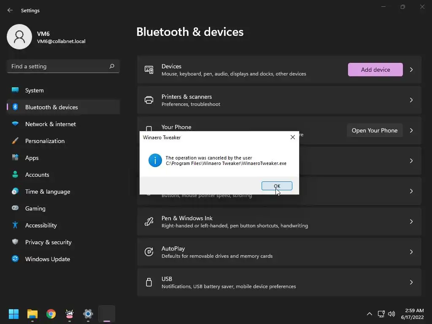The image size is (432, 324).
Task: Expand the Printers & scanners chevron
Action: coord(411,100)
